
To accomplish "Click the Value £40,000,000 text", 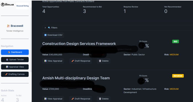I will [x=52, y=55].
